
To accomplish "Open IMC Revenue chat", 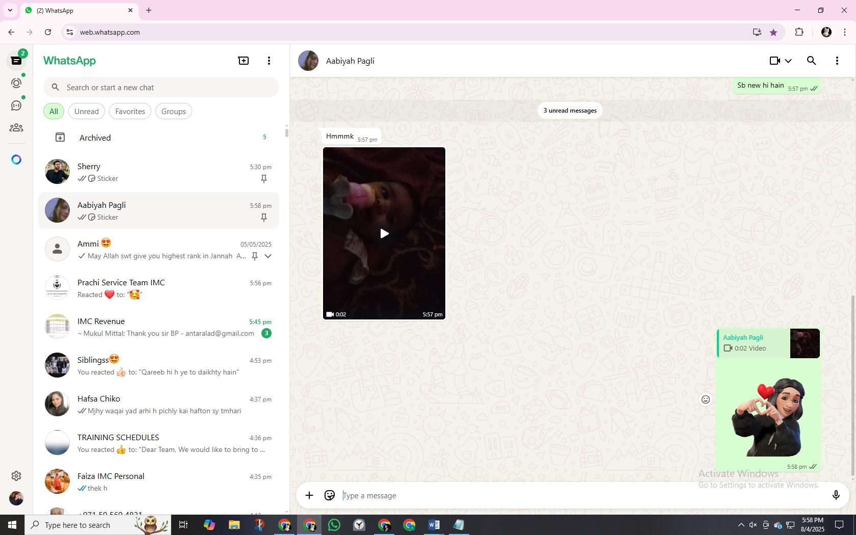I will [x=159, y=327].
